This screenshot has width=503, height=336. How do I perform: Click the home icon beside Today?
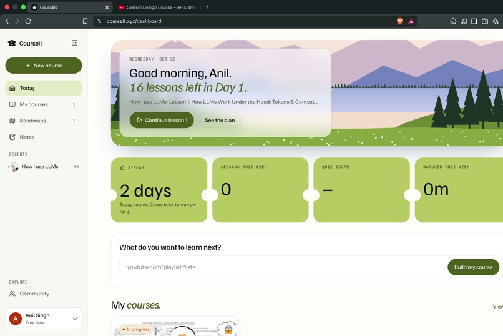pos(12,88)
